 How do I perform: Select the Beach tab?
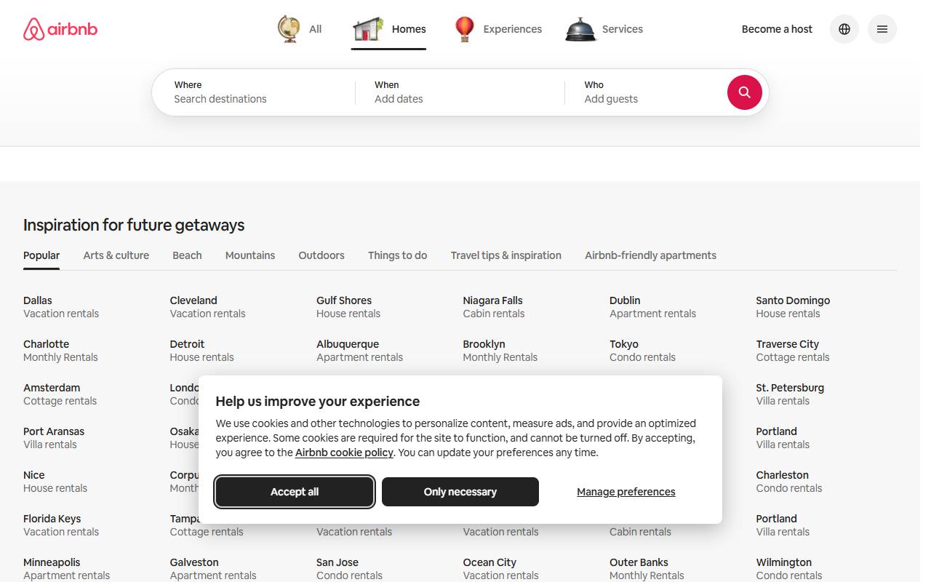(187, 255)
